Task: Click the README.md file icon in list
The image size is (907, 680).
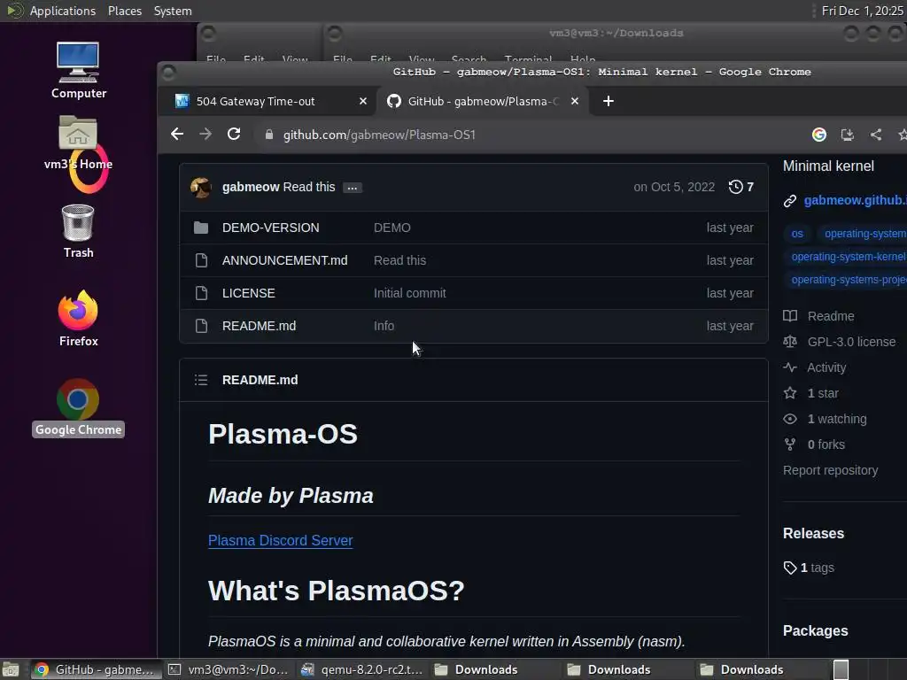Action: 201,326
